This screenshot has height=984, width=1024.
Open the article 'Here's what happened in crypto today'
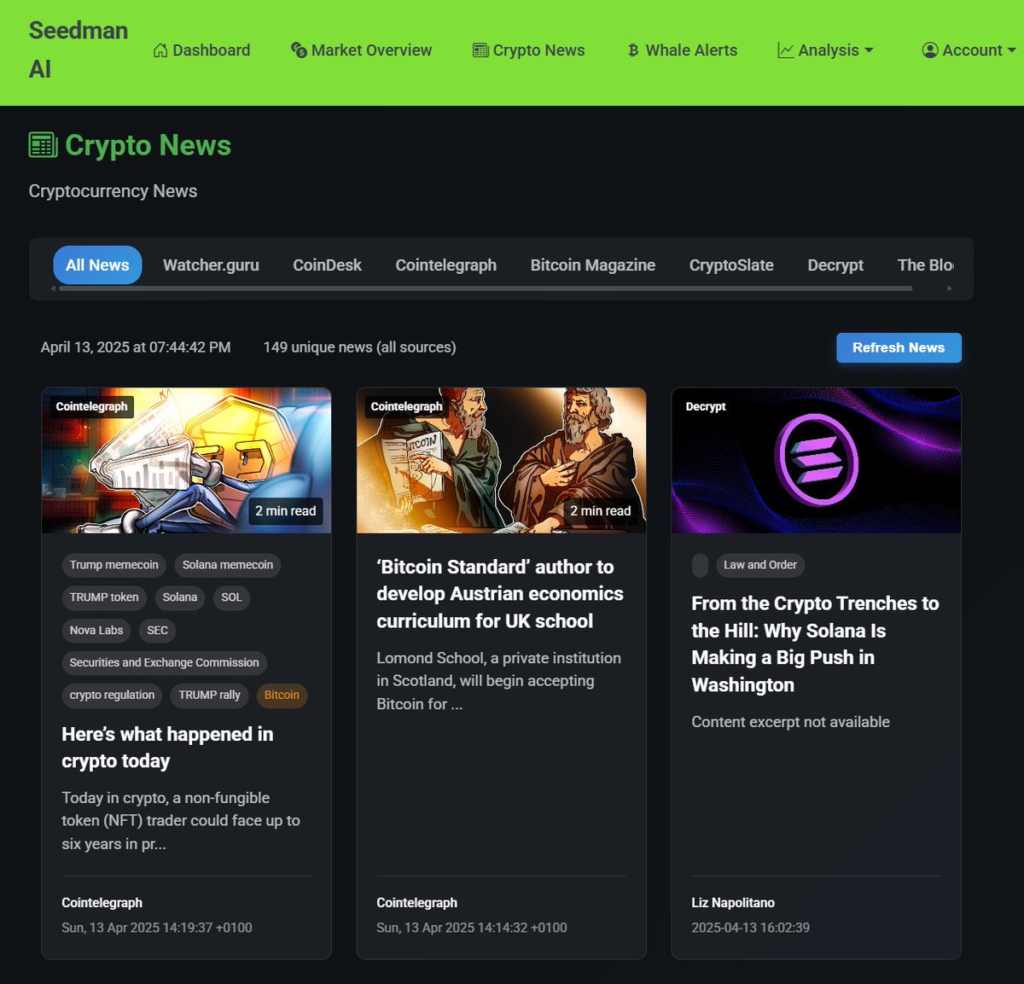click(166, 747)
